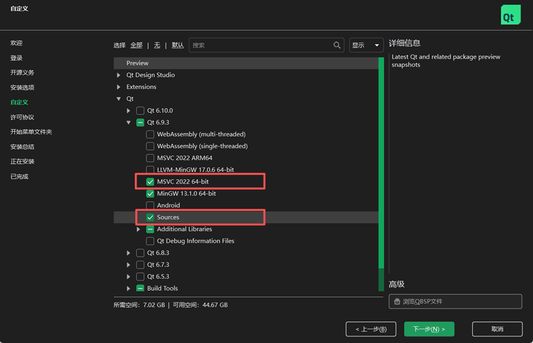Screen dimensions: 533x343
Task: Click the 下一步(N) next button
Action: point(429,329)
